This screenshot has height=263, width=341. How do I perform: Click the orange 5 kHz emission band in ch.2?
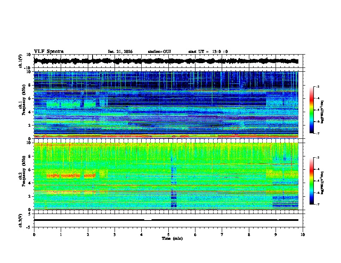pos(71,176)
